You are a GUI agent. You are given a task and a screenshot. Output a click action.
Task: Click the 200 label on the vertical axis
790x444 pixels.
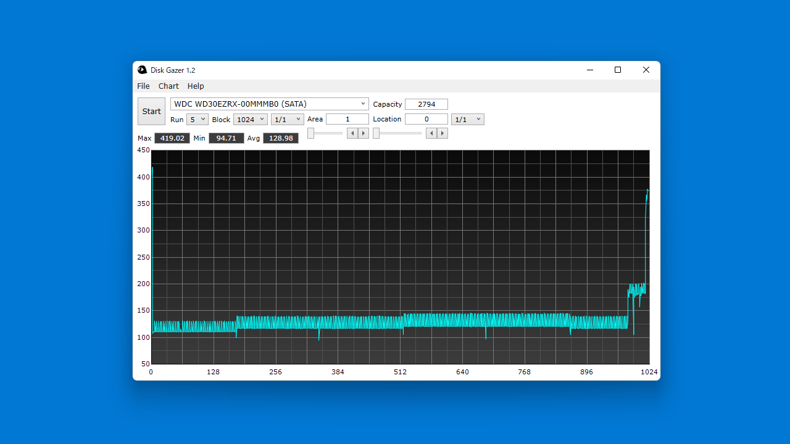pos(143,284)
